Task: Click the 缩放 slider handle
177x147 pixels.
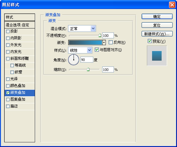Action: pyautogui.click(x=88, y=69)
